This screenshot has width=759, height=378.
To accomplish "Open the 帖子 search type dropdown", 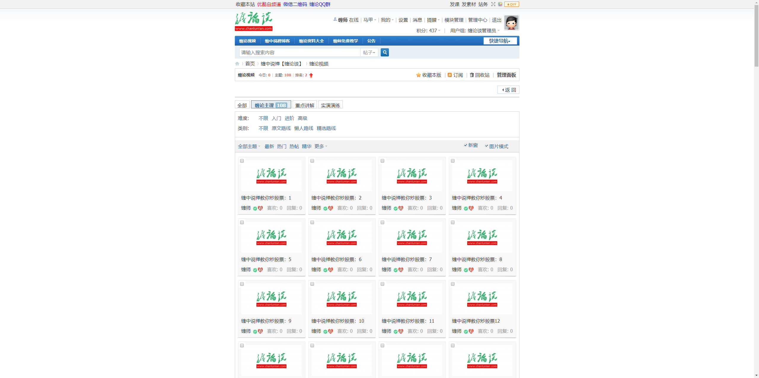I will click(x=369, y=52).
